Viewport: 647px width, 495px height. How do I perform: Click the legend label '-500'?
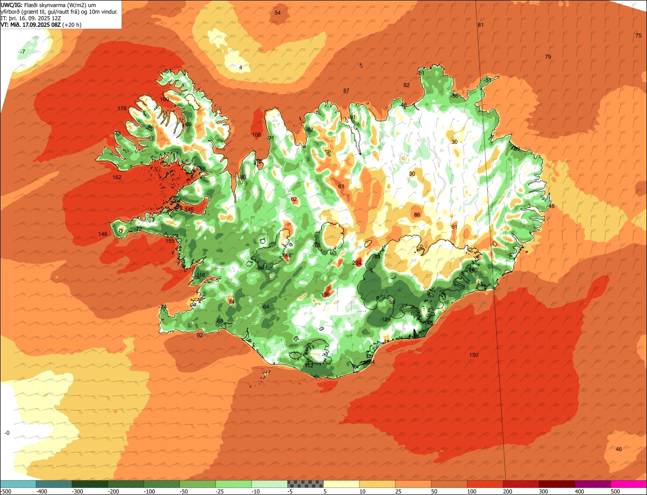point(6,491)
